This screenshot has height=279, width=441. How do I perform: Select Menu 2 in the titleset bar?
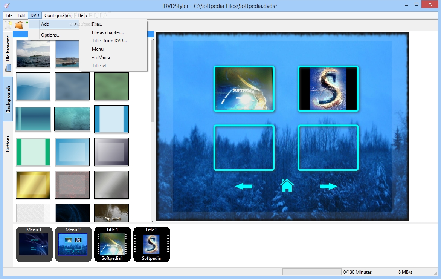73,244
